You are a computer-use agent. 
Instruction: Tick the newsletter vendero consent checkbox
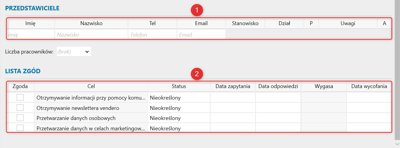coord(20,108)
